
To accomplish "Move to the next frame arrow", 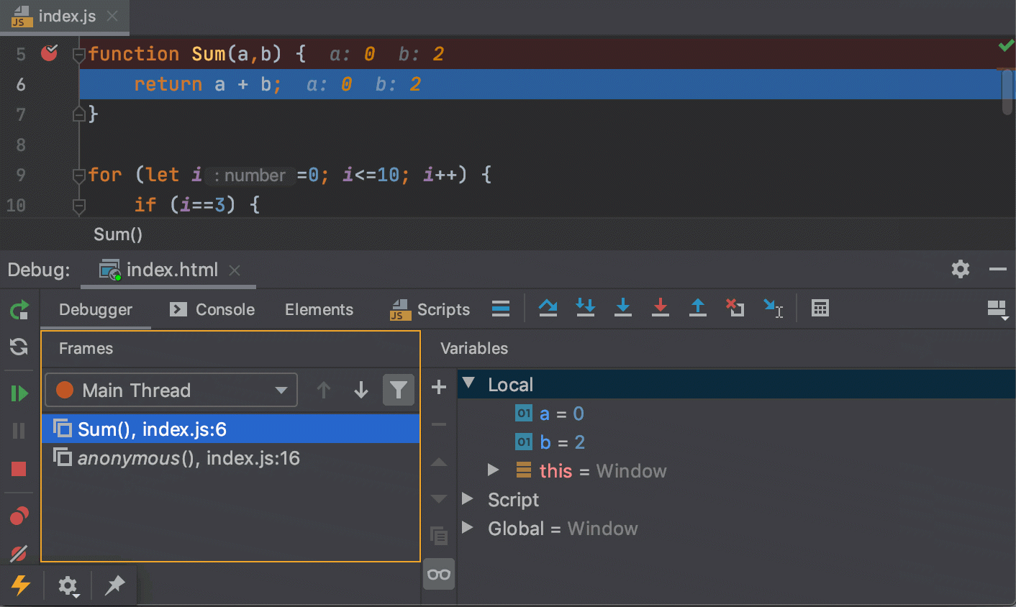I will coord(361,391).
